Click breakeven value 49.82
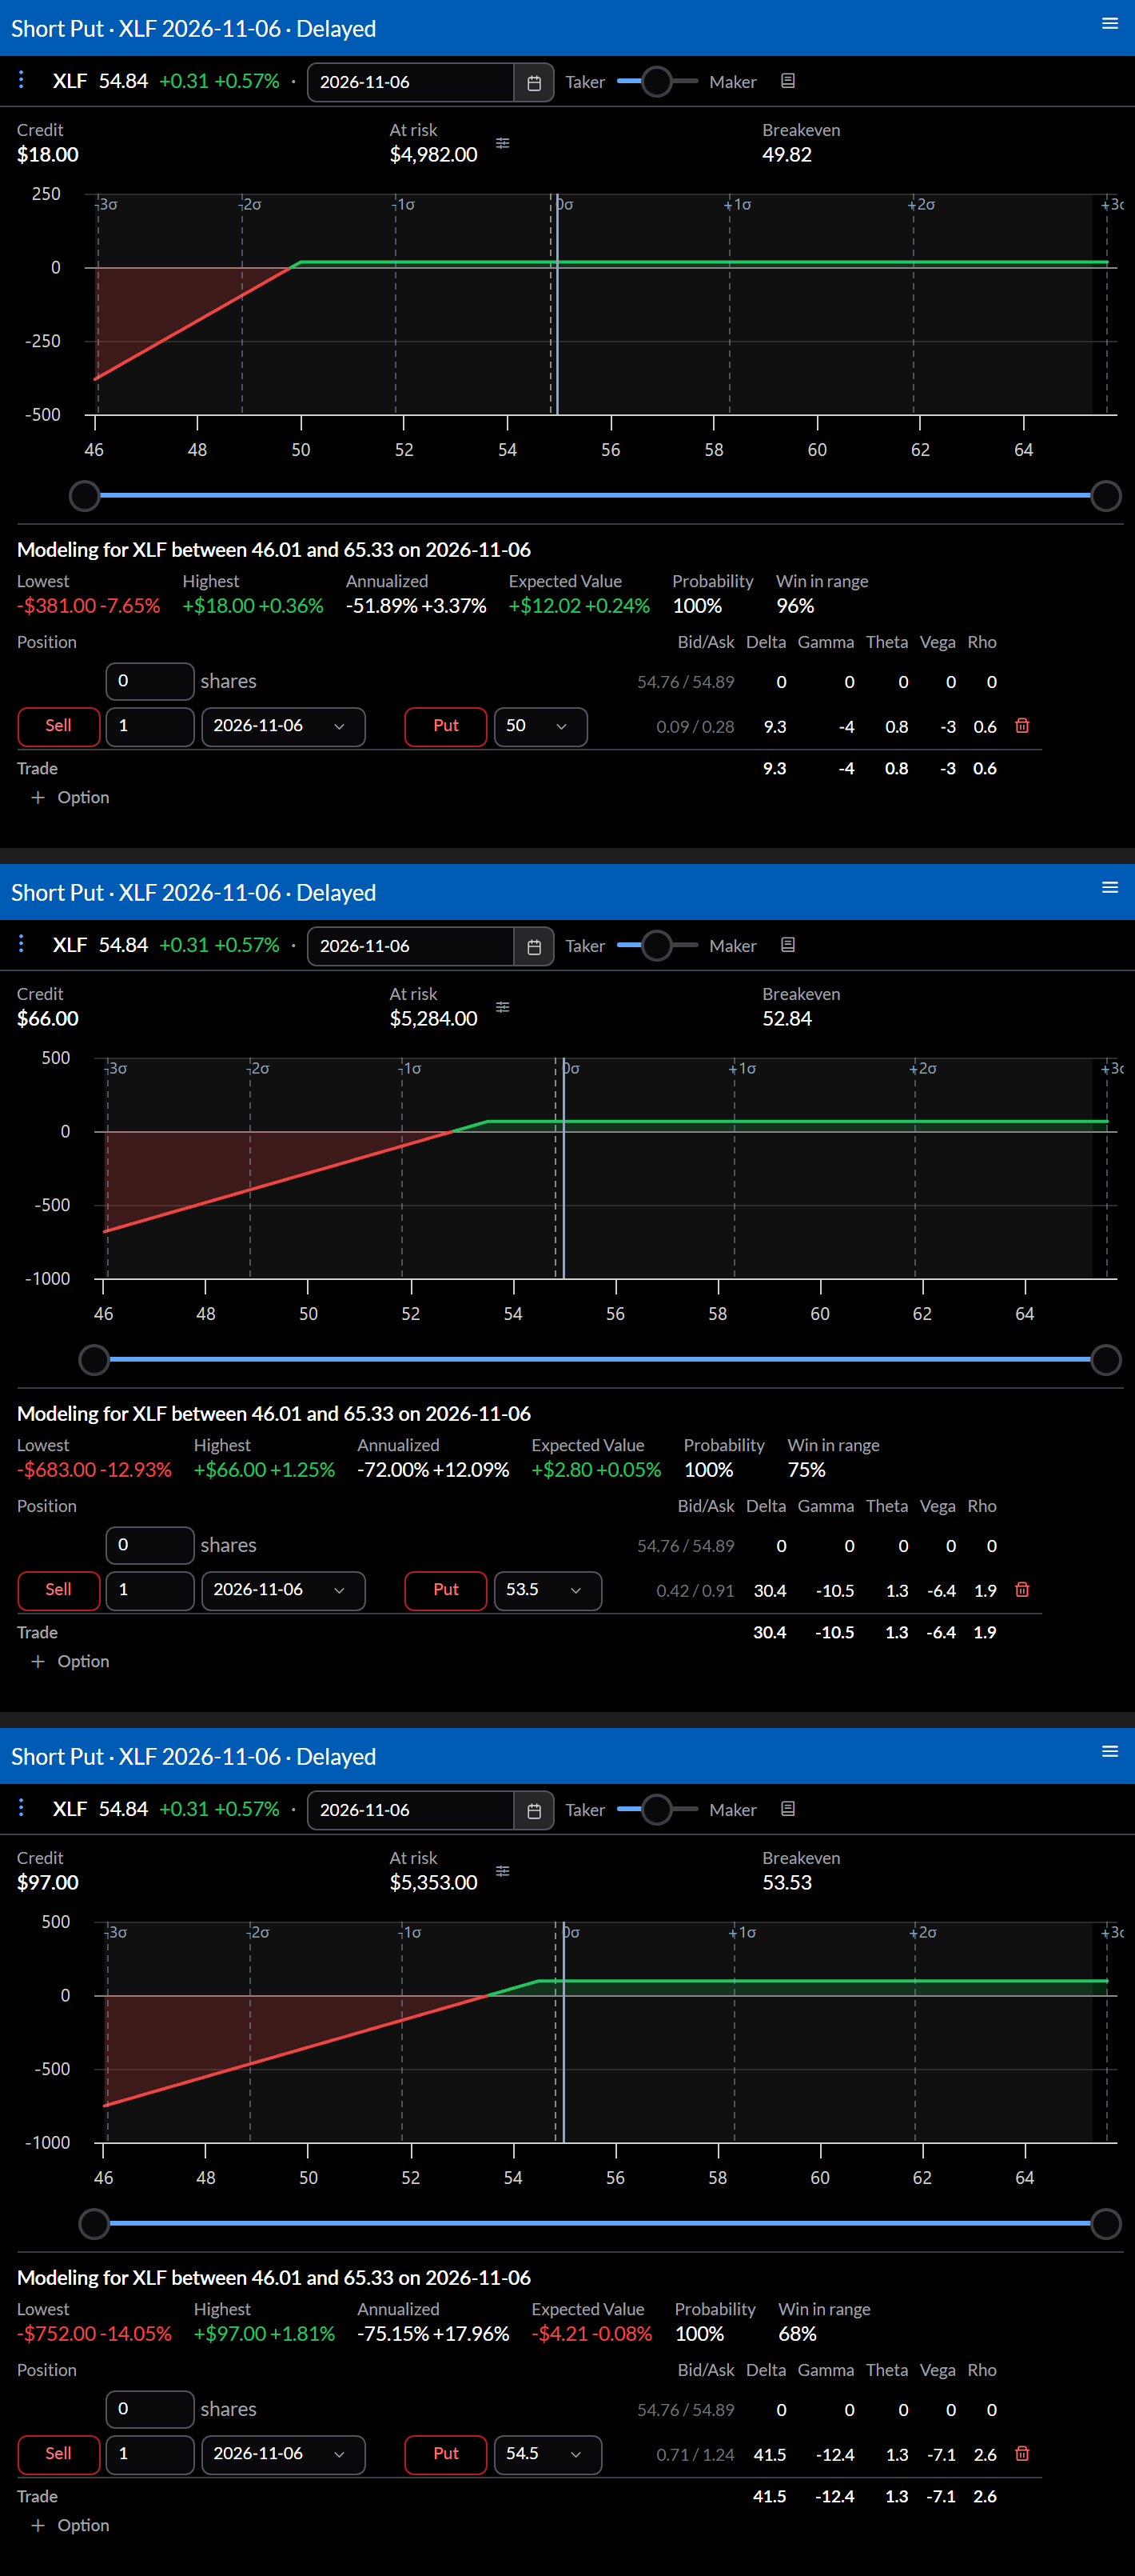Viewport: 1135px width, 2576px height. [x=787, y=155]
